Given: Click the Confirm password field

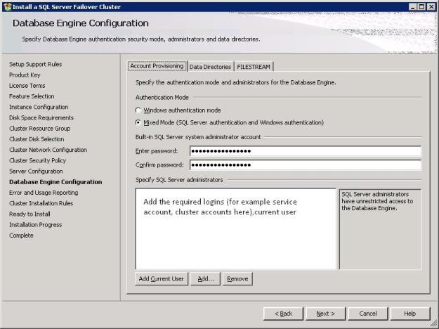Looking at the screenshot, I should click(305, 165).
